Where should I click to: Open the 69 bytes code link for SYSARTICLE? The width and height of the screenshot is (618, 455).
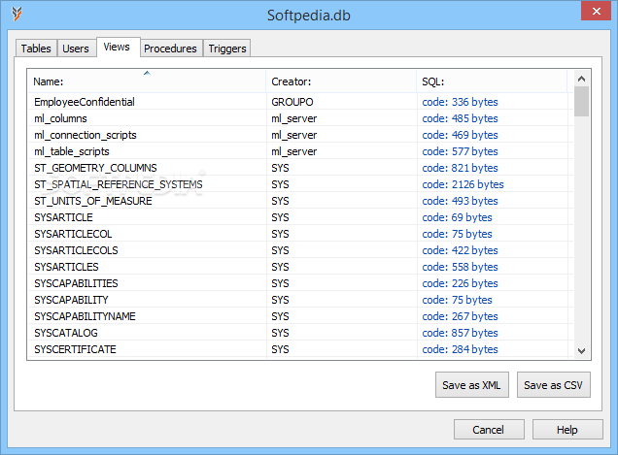(458, 217)
